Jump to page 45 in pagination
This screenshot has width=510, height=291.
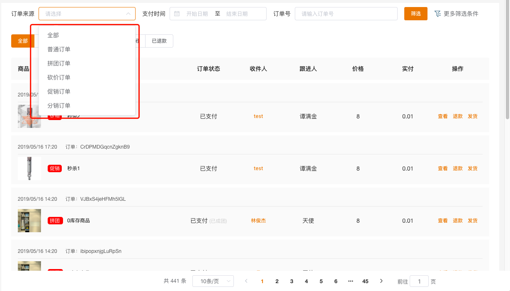pos(365,281)
